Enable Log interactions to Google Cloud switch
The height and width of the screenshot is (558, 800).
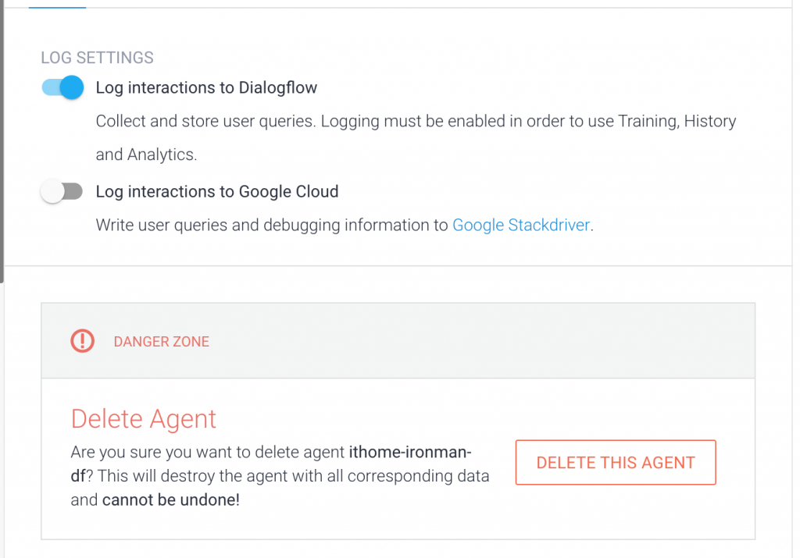(x=62, y=192)
